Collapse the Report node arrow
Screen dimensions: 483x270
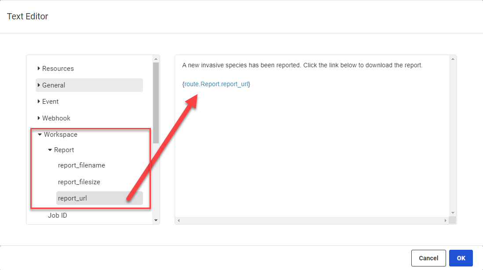coord(50,150)
